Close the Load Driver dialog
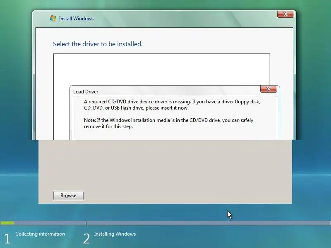 click(269, 89)
